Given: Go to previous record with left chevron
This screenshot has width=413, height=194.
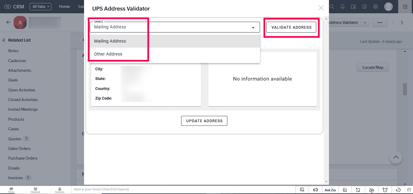Looking at the screenshot, I should click(x=393, y=23).
